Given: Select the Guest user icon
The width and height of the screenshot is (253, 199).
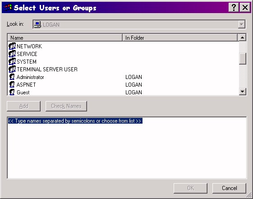Looking at the screenshot, I should pos(12,92).
